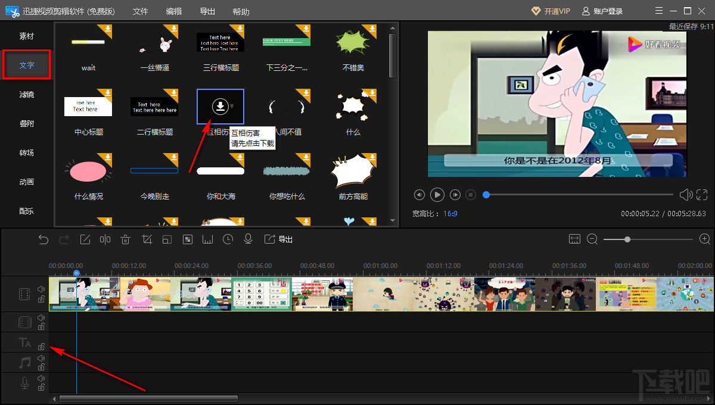
Task: Open the clock duration setting tool
Action: coord(228,239)
